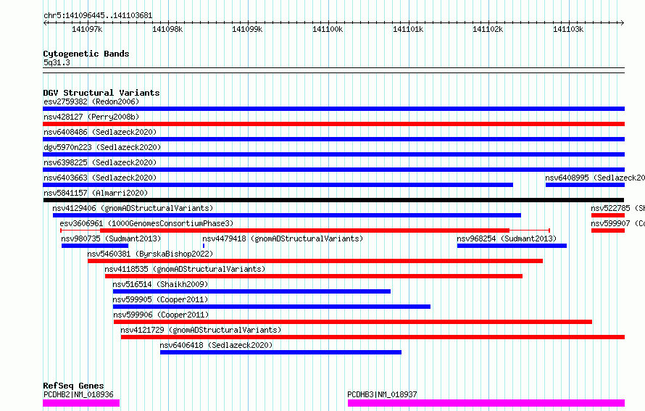Open nsv6408995 variant label
This screenshot has width=645, height=411.
click(x=595, y=178)
